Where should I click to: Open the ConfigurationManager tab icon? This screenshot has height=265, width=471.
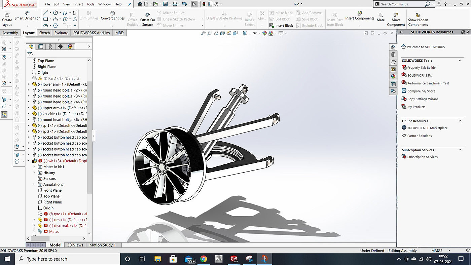[x=50, y=46]
